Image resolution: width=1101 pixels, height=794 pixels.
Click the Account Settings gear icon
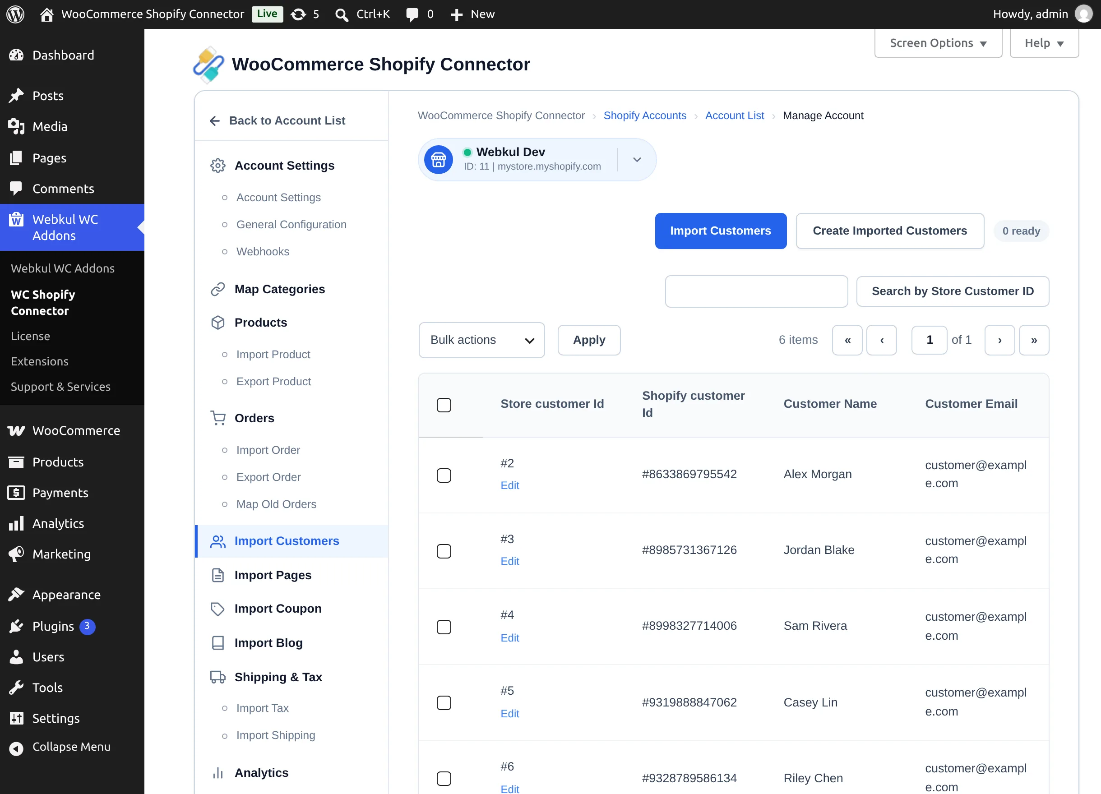click(x=217, y=166)
